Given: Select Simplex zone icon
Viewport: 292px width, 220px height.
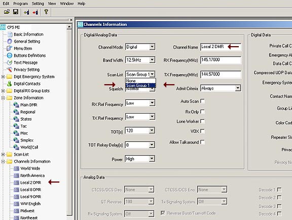Looking at the screenshot, I should pyautogui.click(x=16, y=140).
